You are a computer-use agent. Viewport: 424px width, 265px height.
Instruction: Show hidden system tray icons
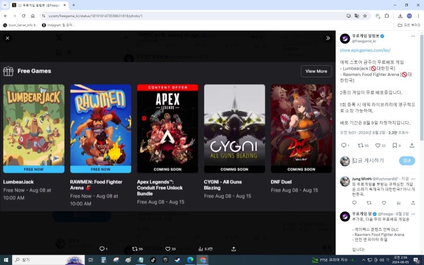tap(364, 260)
